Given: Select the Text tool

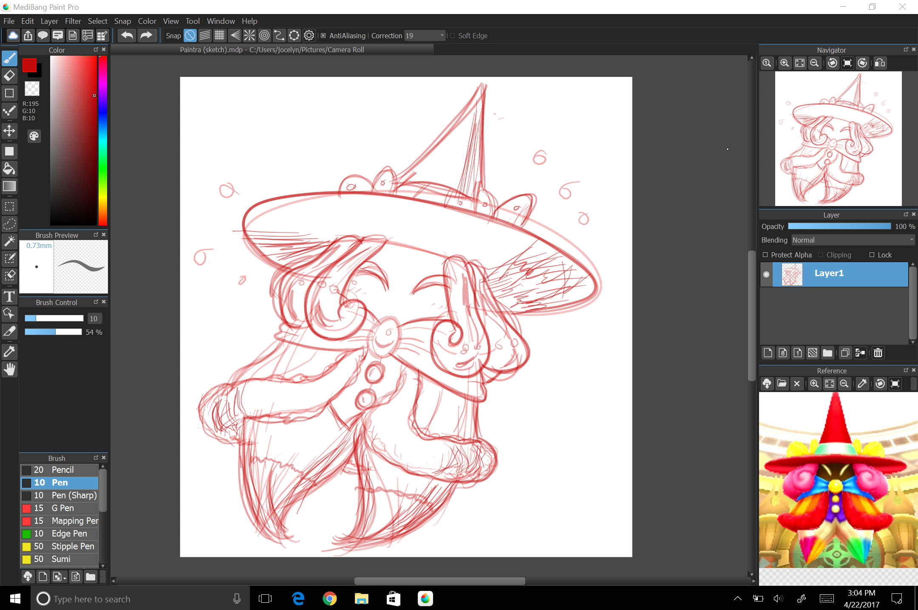Looking at the screenshot, I should tap(9, 296).
